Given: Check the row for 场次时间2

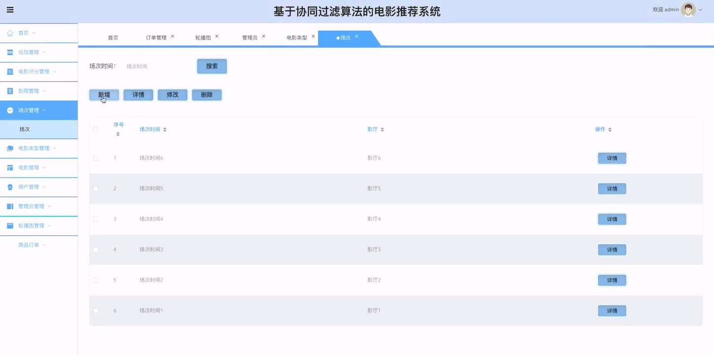Looking at the screenshot, I should 96,280.
